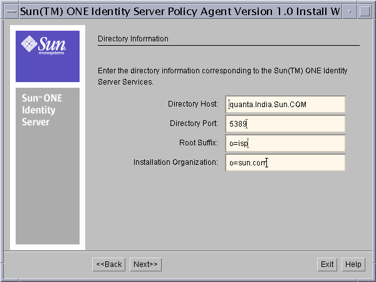Click the "Sun ONE Identity Server" sidebar text
This screenshot has width=376, height=282.
click(42, 110)
